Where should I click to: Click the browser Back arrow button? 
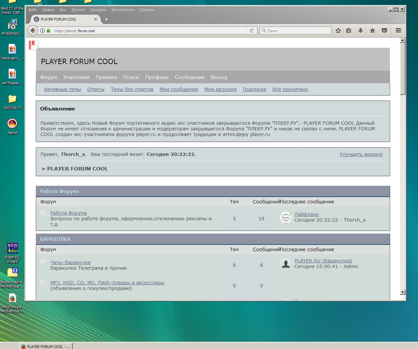coord(33,31)
